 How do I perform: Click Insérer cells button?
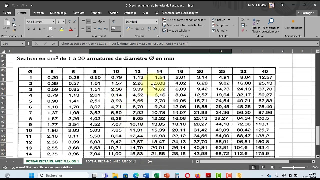[x=219, y=20]
